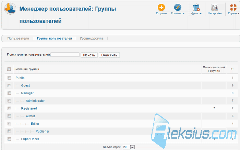Image resolution: width=240 pixels, height=150 pixels.
Task: Click the Очистить clear button
Action: [x=109, y=55]
